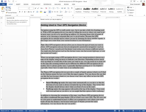Switch to Read Mode view
The height and width of the screenshot is (112, 146).
coord(115,111)
